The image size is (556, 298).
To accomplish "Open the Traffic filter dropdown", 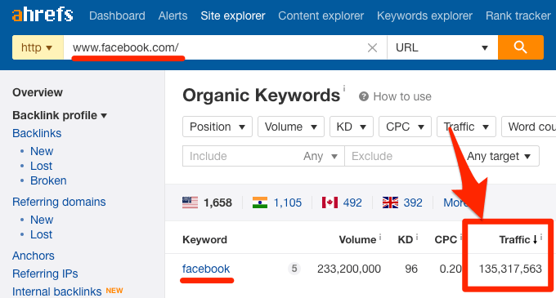I will [x=466, y=127].
